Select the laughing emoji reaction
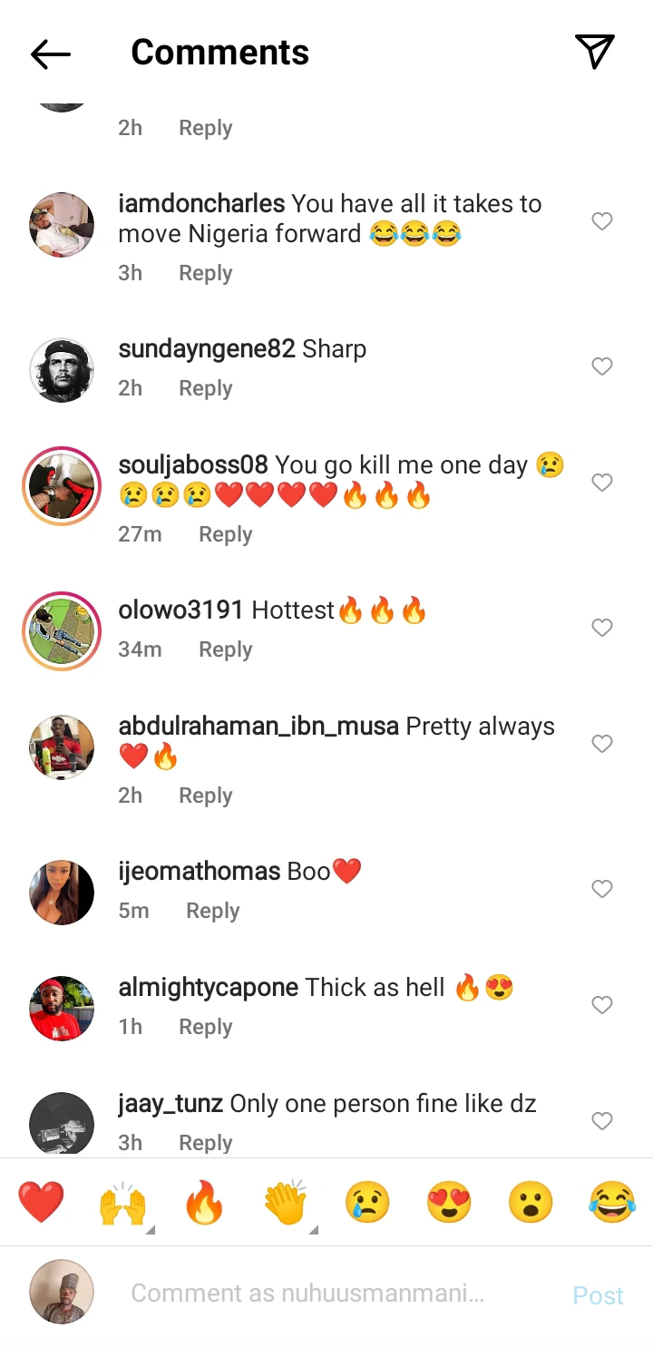The height and width of the screenshot is (1347, 653). click(x=611, y=1201)
